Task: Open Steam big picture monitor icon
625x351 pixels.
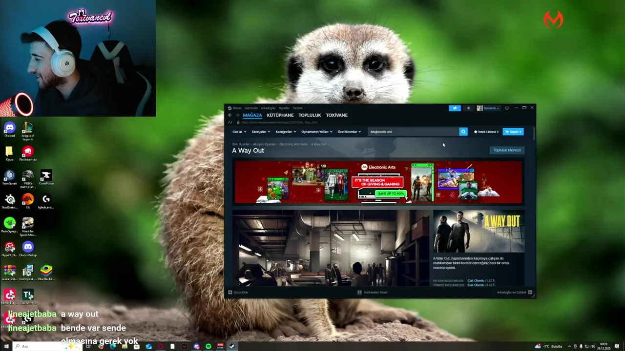Action: (507, 108)
